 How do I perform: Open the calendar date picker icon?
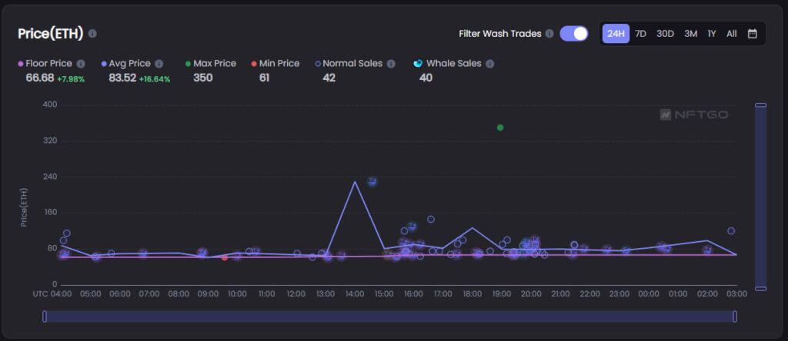point(753,34)
